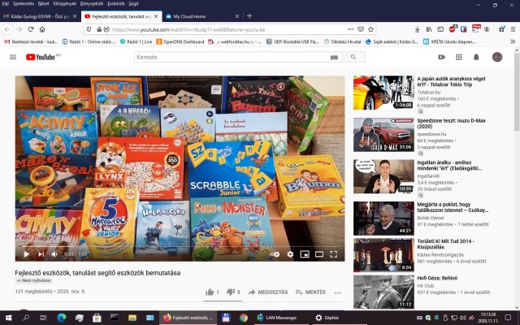Save page to Pocket icon in address bar
The width and height of the screenshot is (520, 325).
pyautogui.click(x=361, y=29)
